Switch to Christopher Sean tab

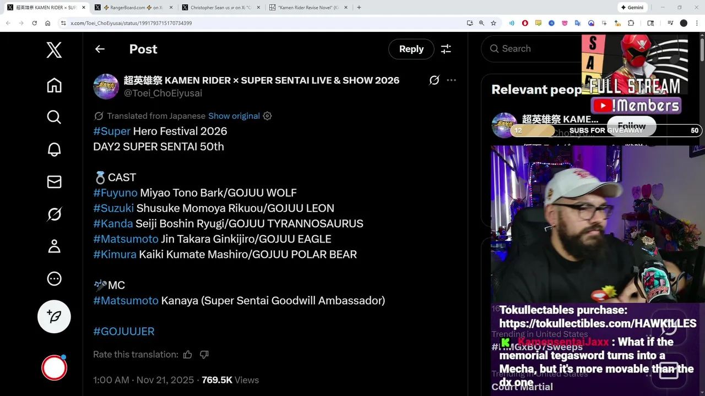[220, 8]
